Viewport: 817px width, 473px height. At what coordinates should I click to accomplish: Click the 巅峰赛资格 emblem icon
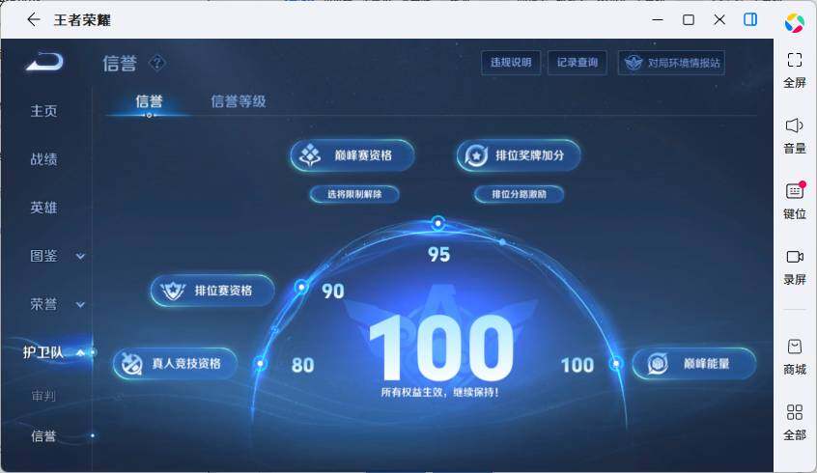click(x=310, y=155)
